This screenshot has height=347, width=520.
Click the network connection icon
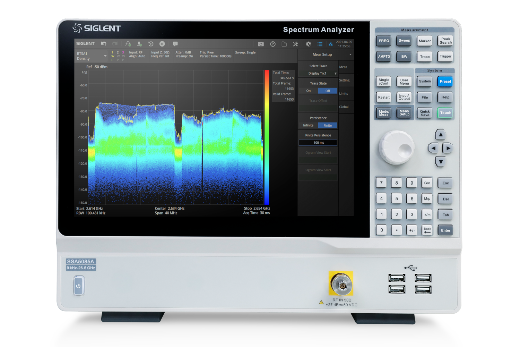coord(330,44)
